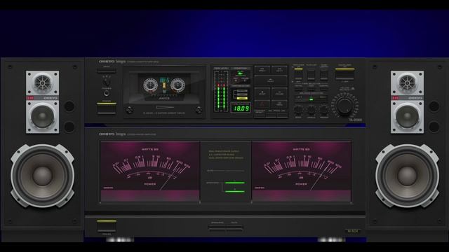
Task: Click the Onkyo Integra logo on power amplifier
Action: pyautogui.click(x=112, y=134)
